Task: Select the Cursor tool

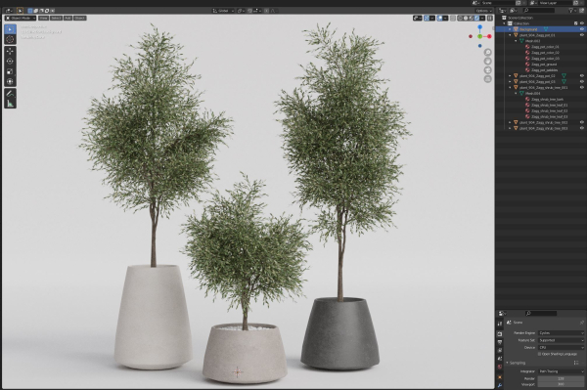Action: [x=10, y=39]
